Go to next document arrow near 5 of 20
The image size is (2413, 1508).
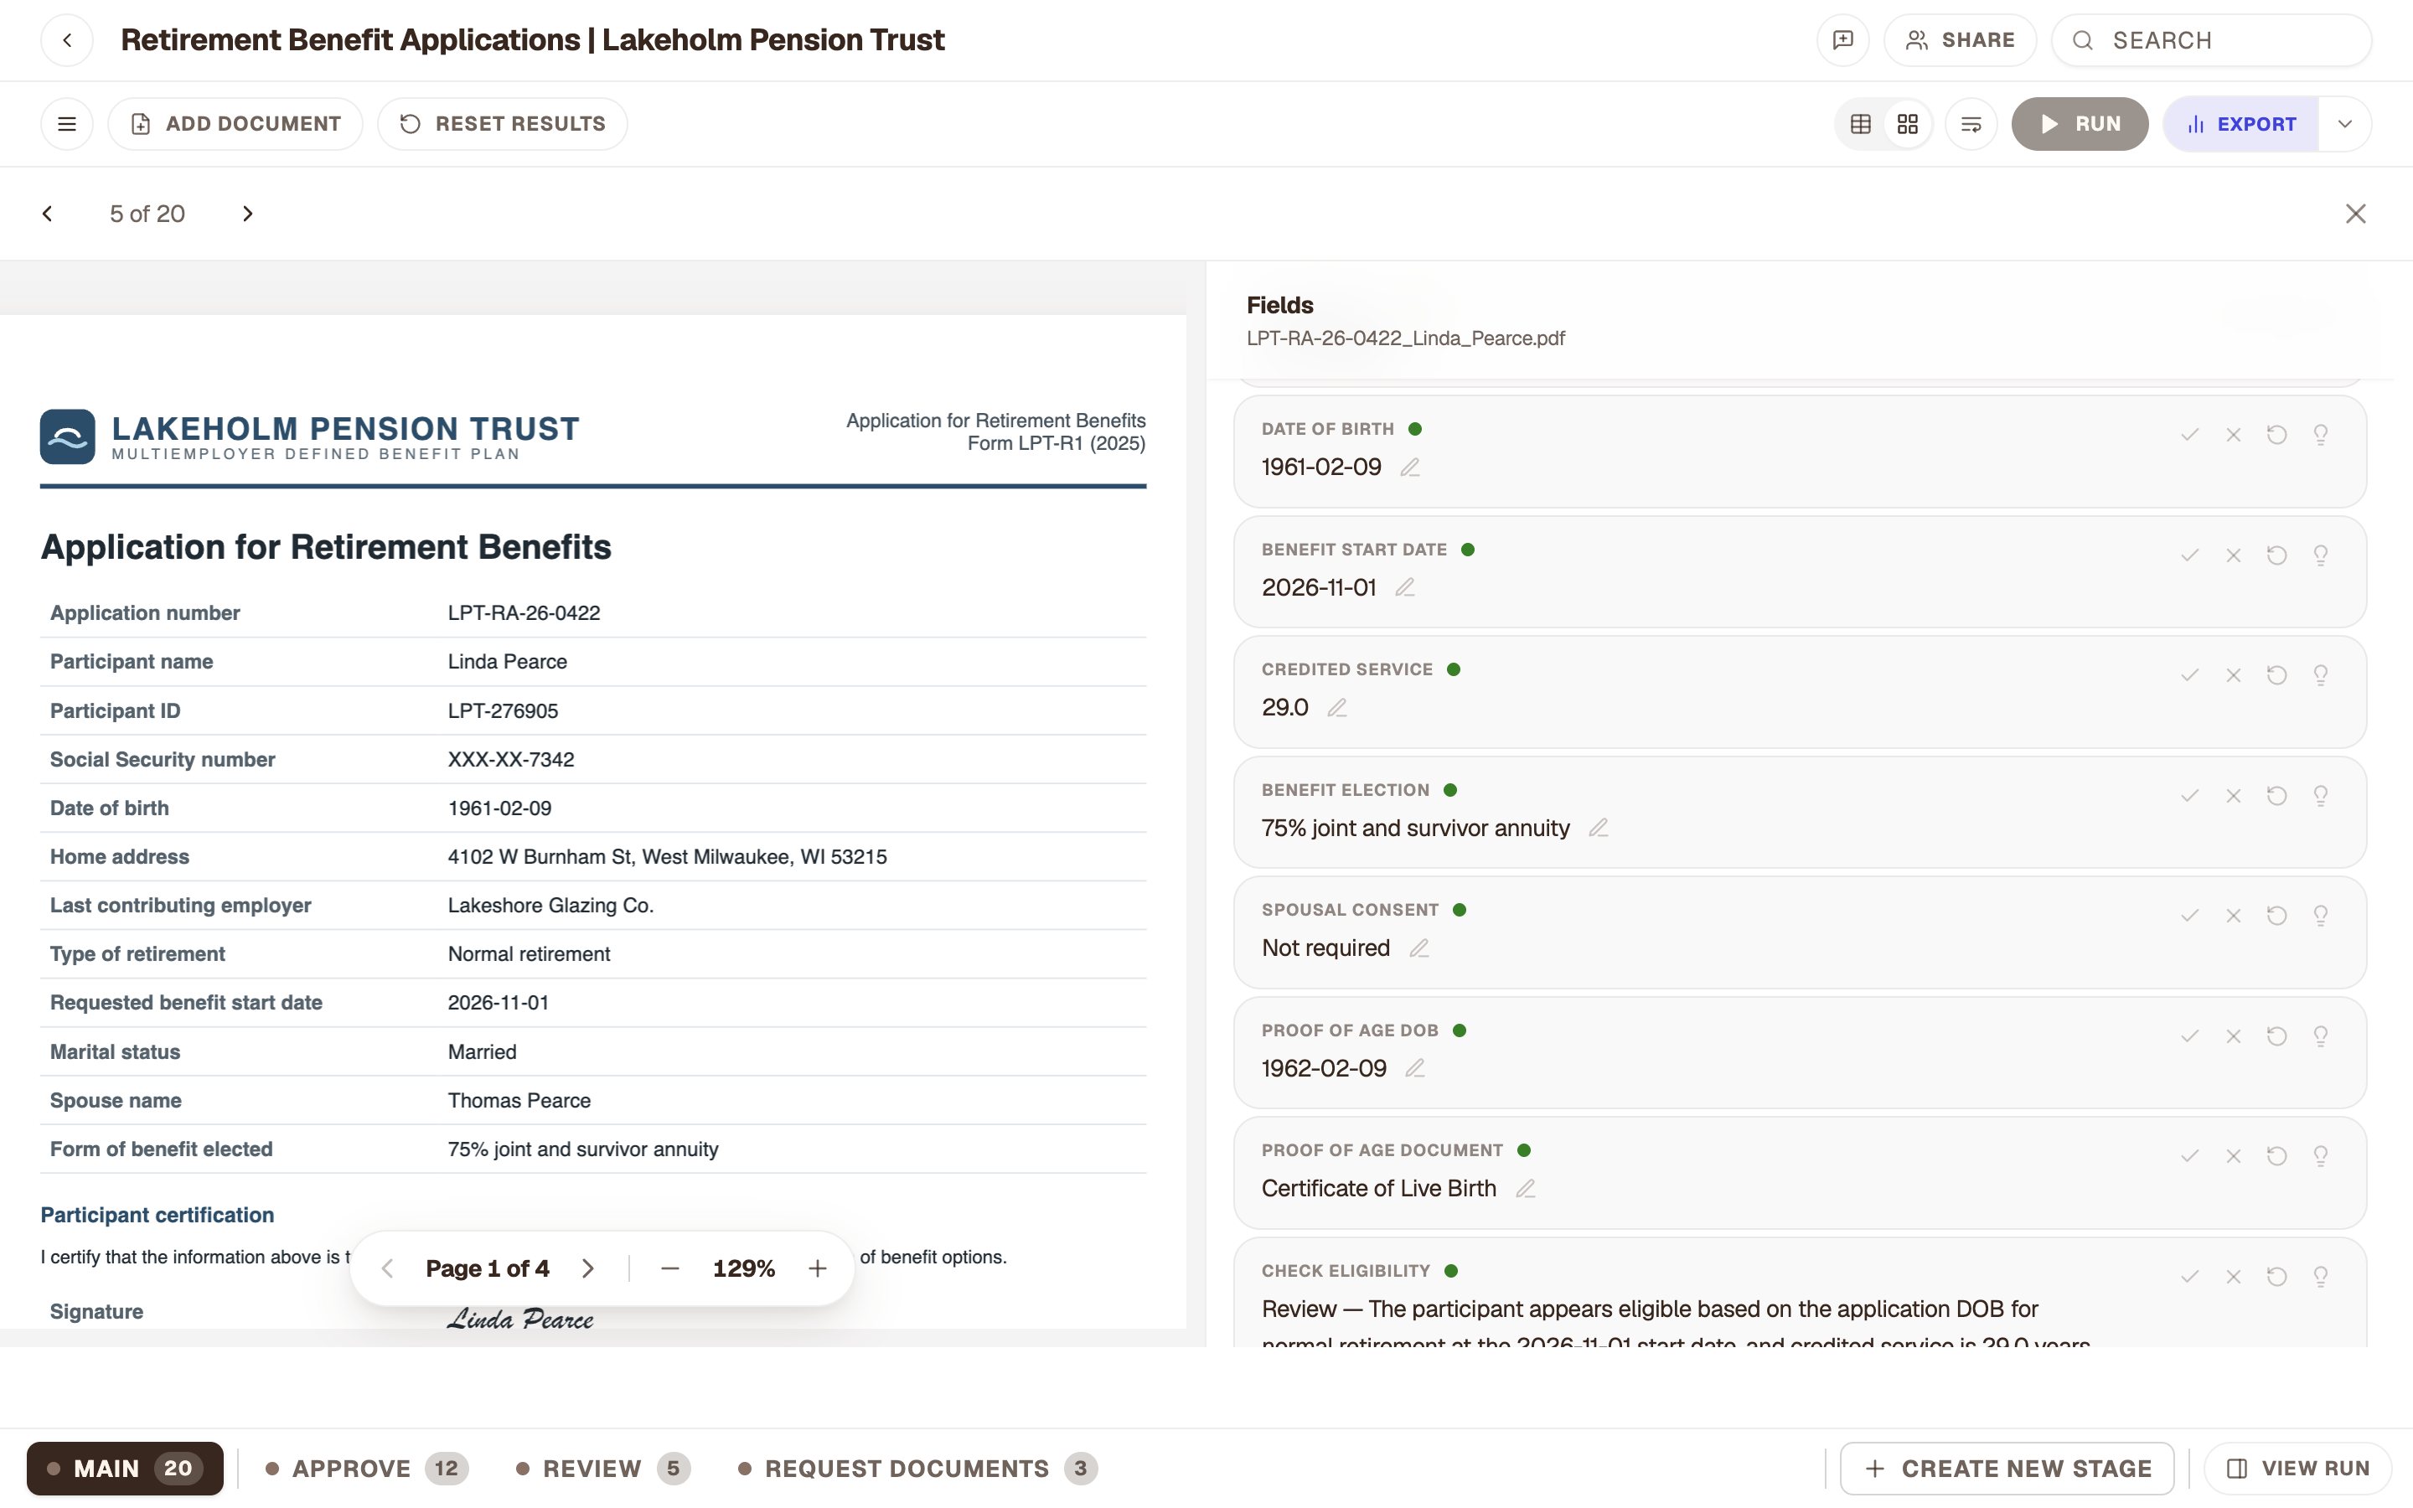click(247, 214)
